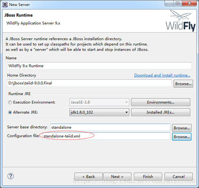Click the Server base directory field

coord(110,127)
